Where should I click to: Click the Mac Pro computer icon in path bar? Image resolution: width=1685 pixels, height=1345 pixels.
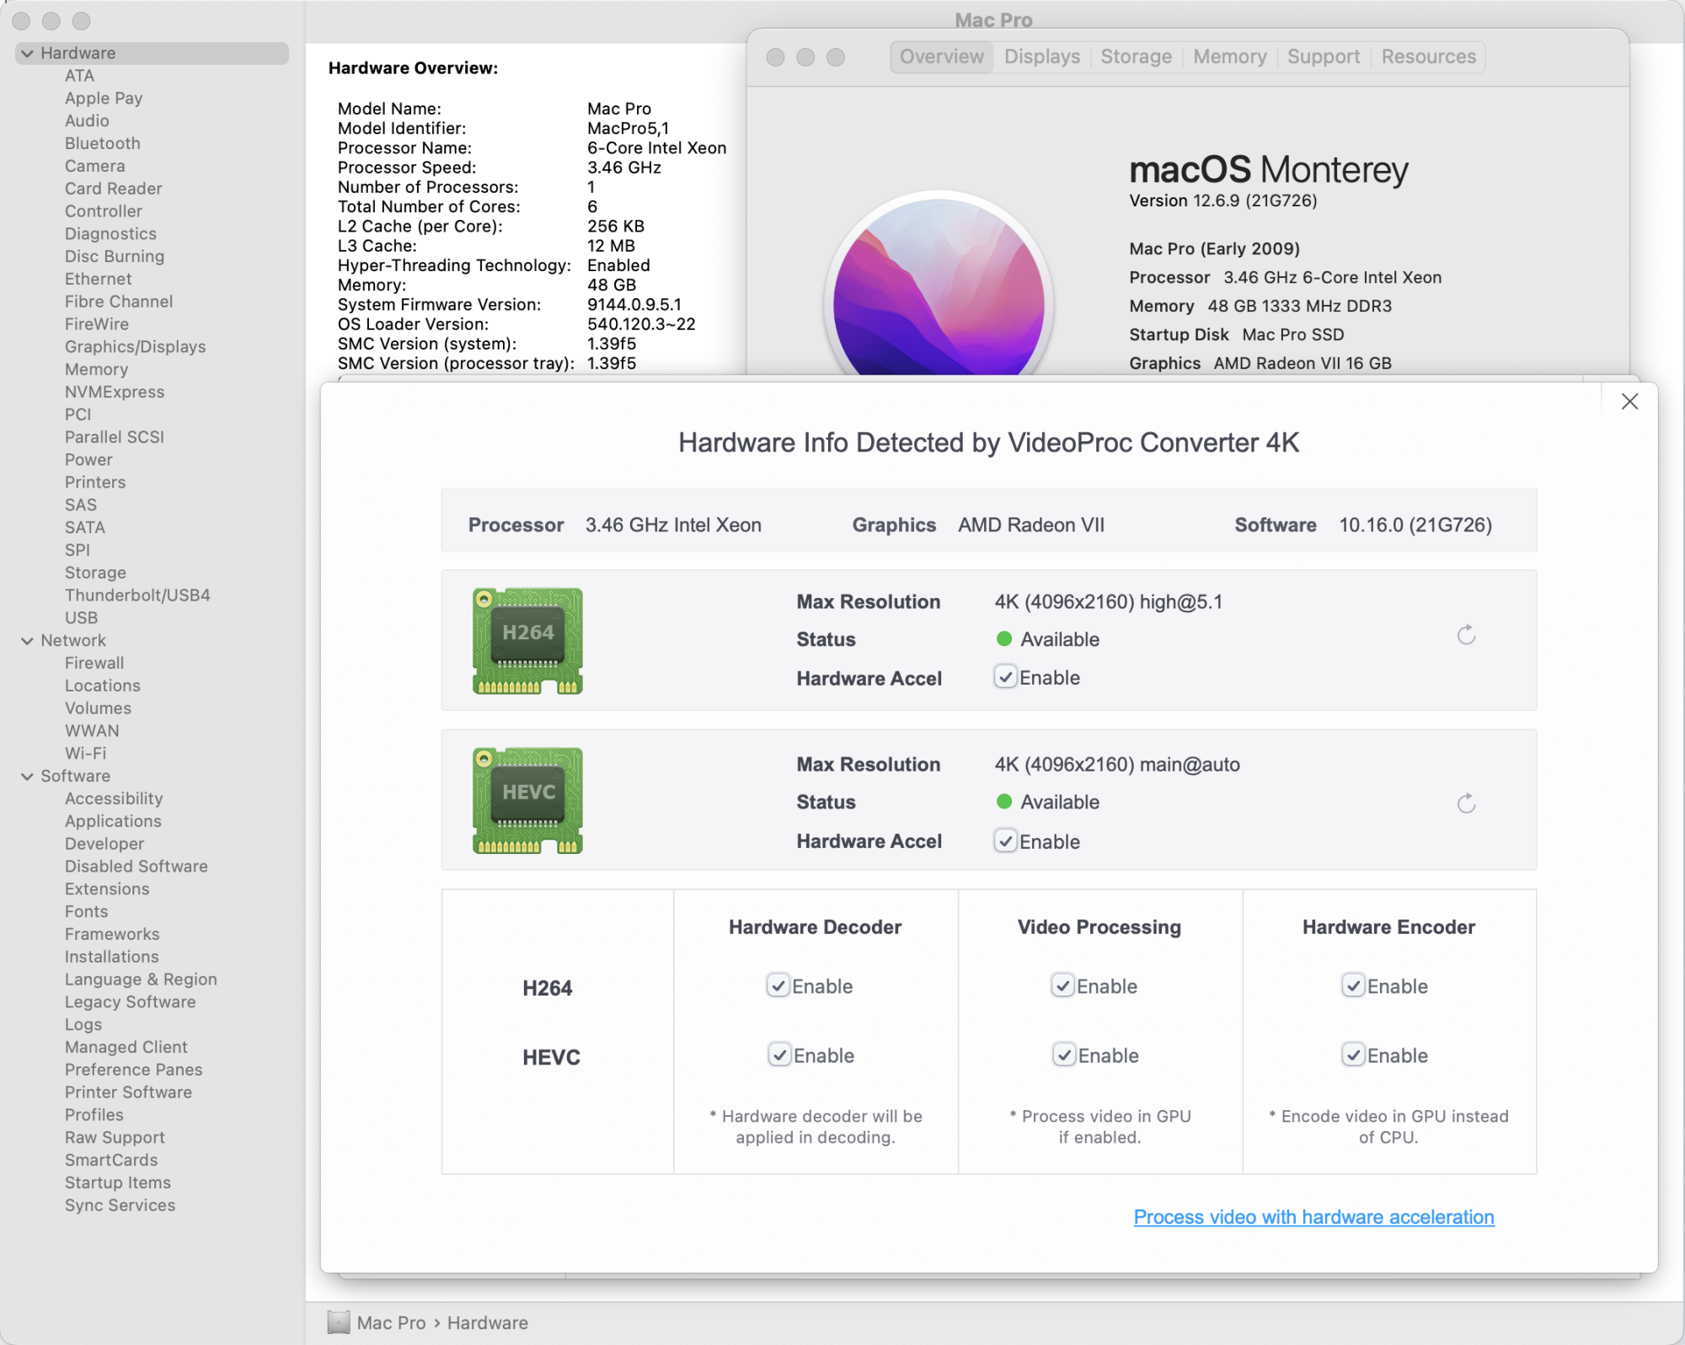pos(339,1322)
